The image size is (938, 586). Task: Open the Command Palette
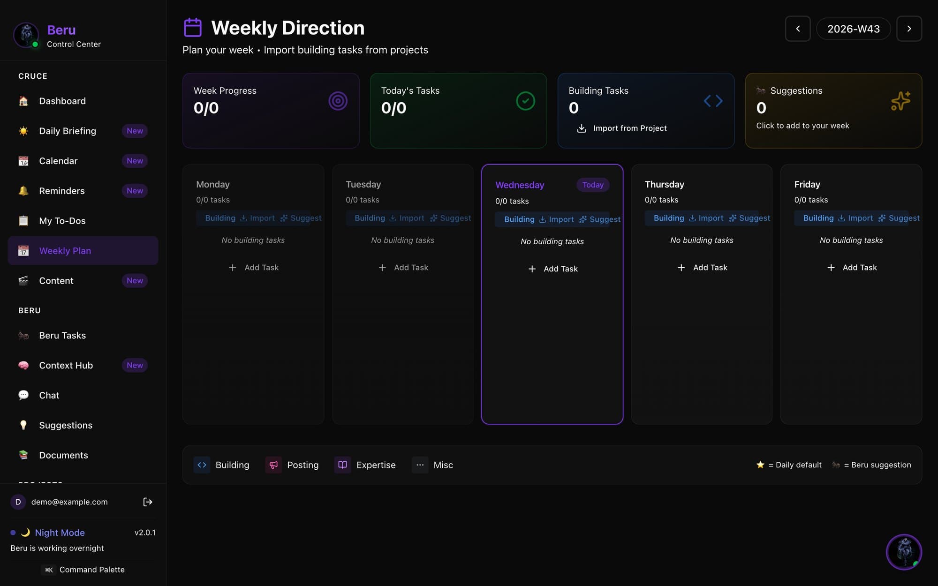83,570
